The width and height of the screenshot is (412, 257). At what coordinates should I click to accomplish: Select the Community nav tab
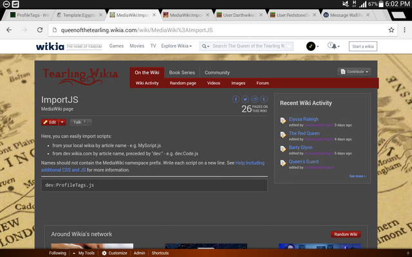(x=217, y=73)
